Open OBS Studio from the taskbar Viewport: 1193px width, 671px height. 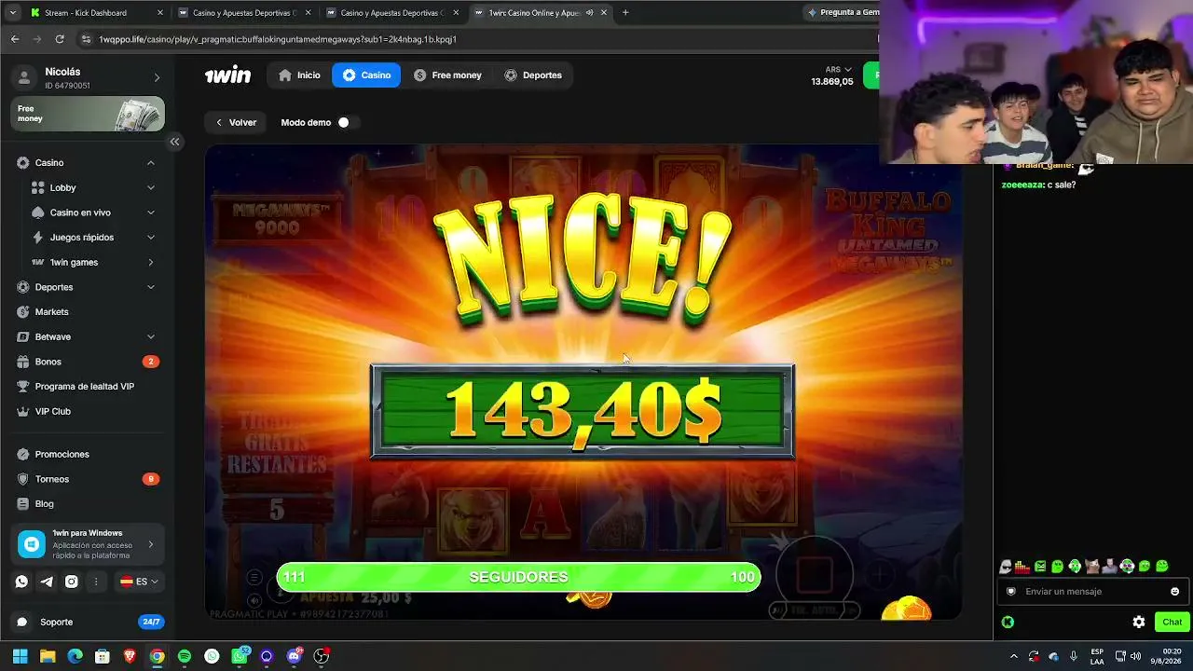322,656
